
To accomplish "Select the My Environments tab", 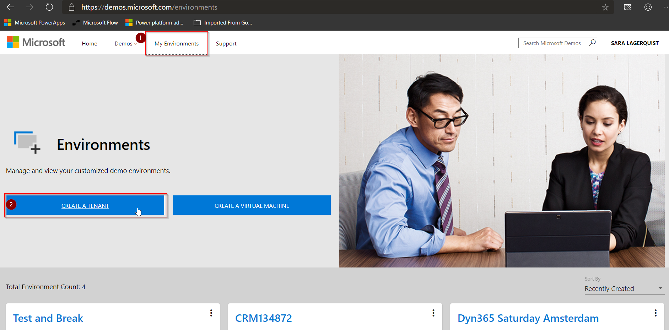I will (177, 43).
